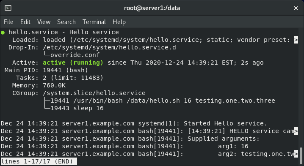Open the Help menu
Image resolution: width=304 pixels, height=166 pixels.
[119, 22]
